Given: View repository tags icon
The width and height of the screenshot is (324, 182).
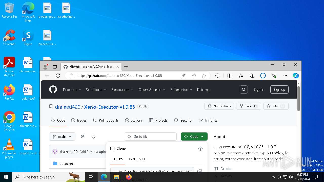Looking at the screenshot, I should 93,136.
